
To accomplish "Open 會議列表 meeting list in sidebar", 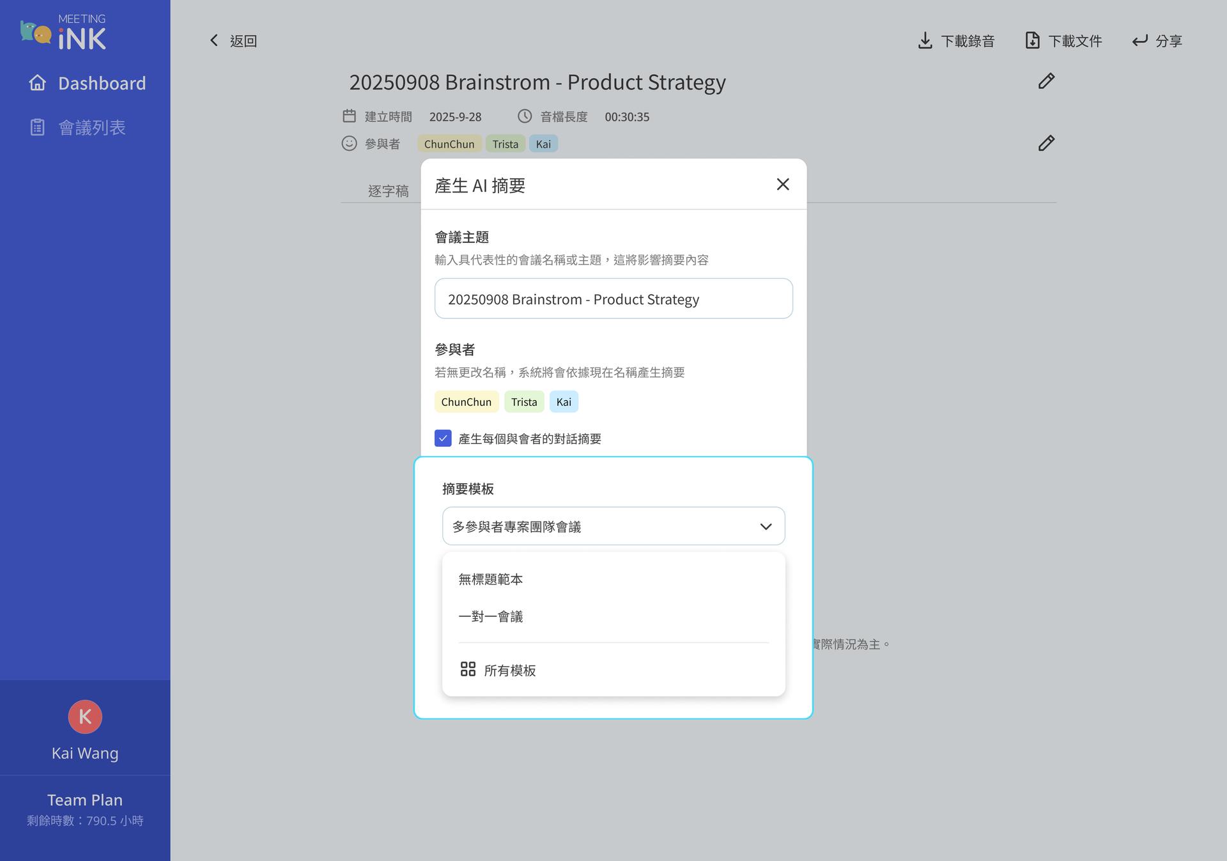I will click(x=91, y=128).
